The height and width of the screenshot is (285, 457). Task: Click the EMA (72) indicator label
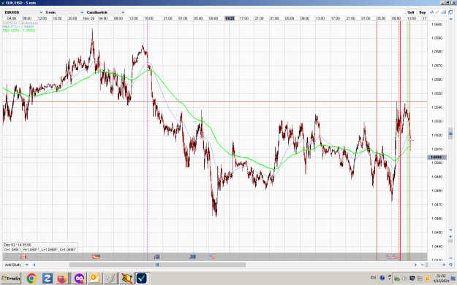coord(18,26)
